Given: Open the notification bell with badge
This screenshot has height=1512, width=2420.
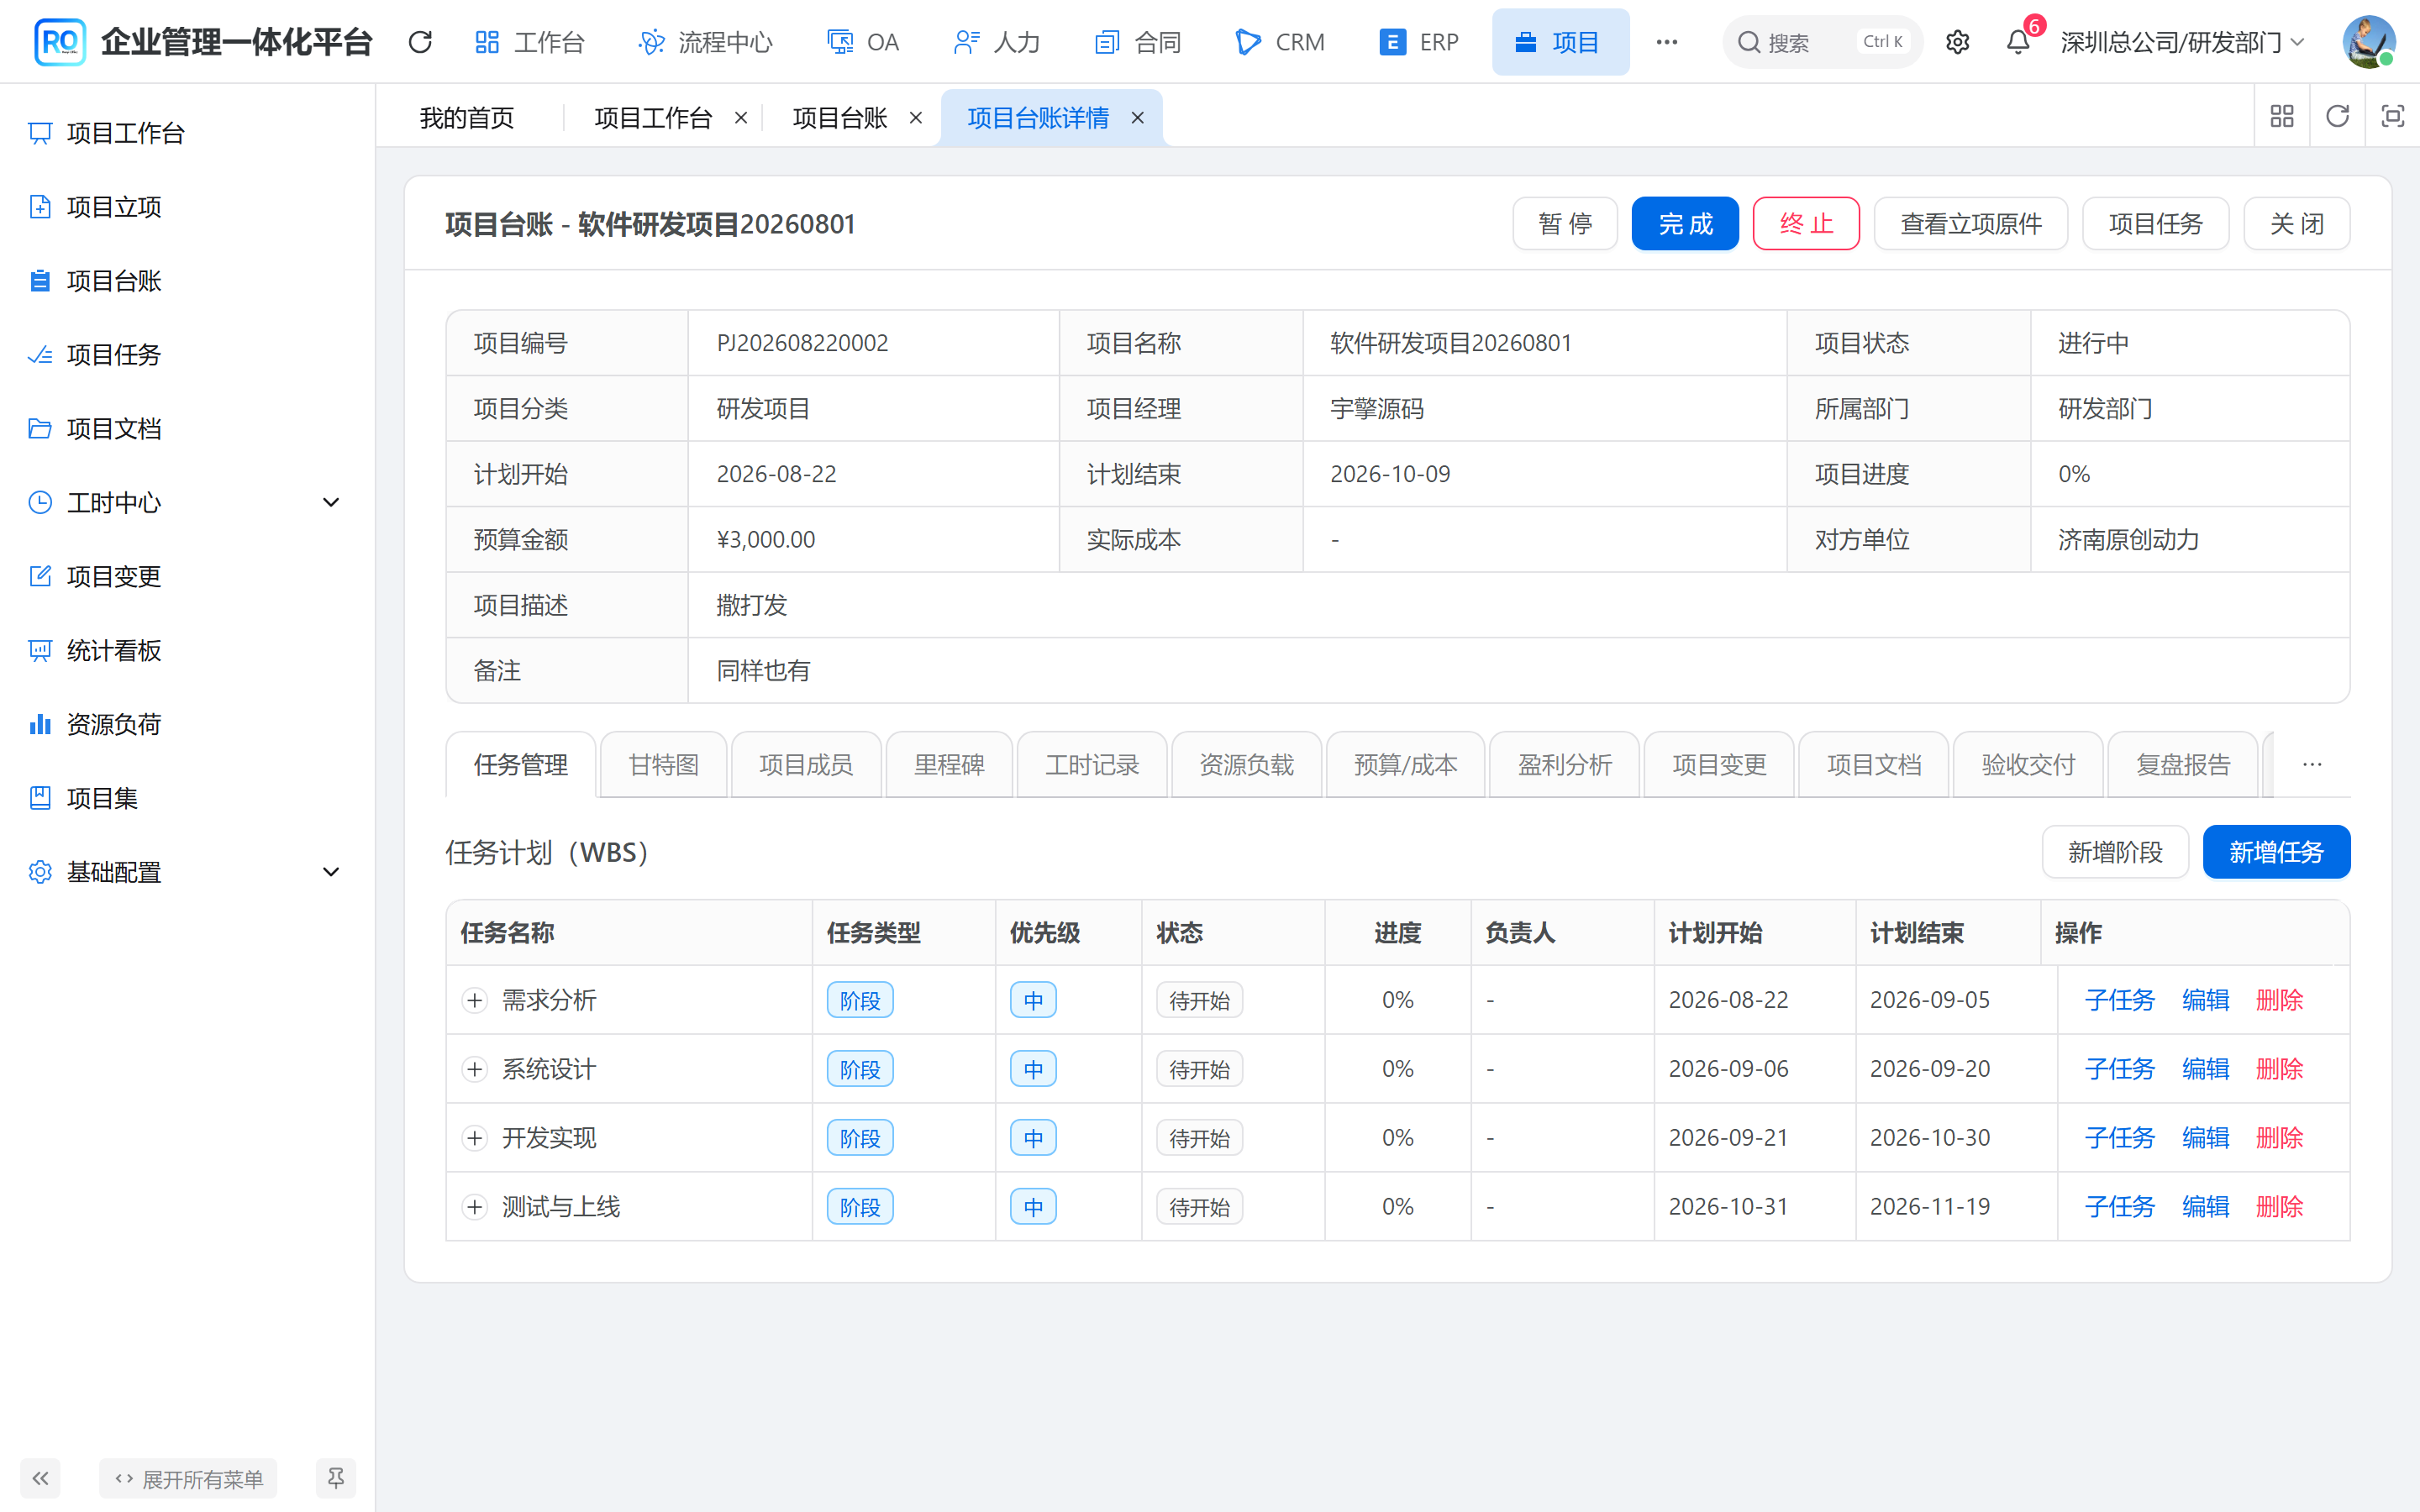Looking at the screenshot, I should click(x=2018, y=42).
